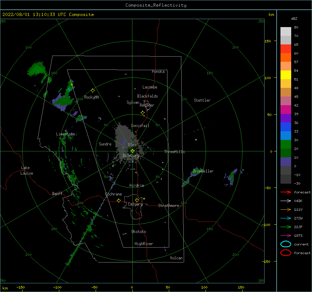Click the Calgary city label
Image resolution: width=312 pixels, height=292 pixels.
[x=135, y=204]
